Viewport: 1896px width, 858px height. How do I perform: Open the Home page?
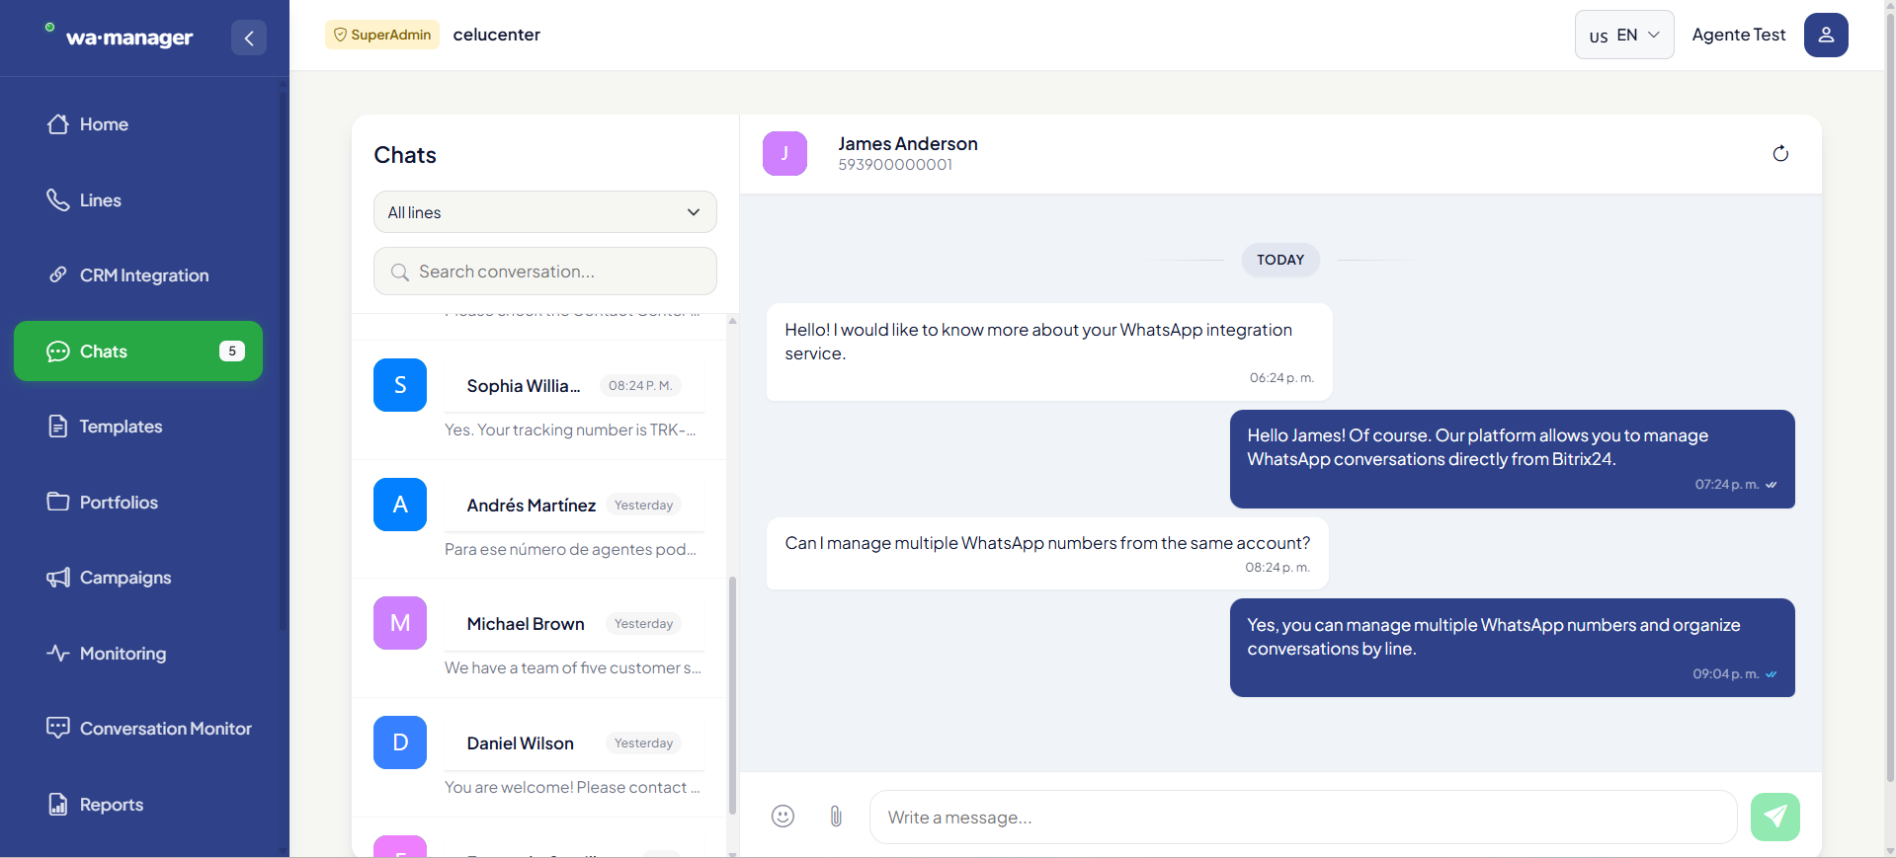pyautogui.click(x=138, y=124)
